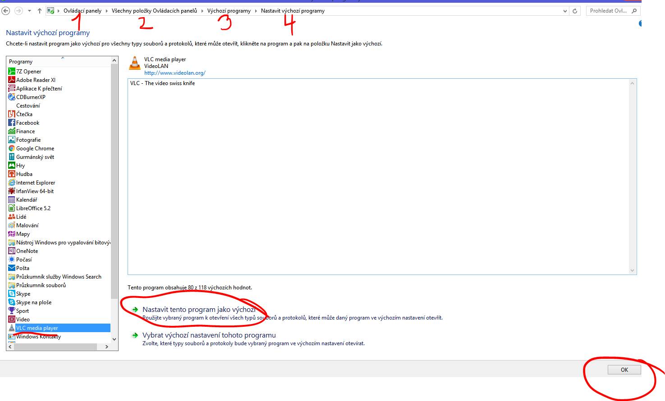Select the Pošta envelope icon
This screenshot has height=401, width=665.
pyautogui.click(x=12, y=268)
